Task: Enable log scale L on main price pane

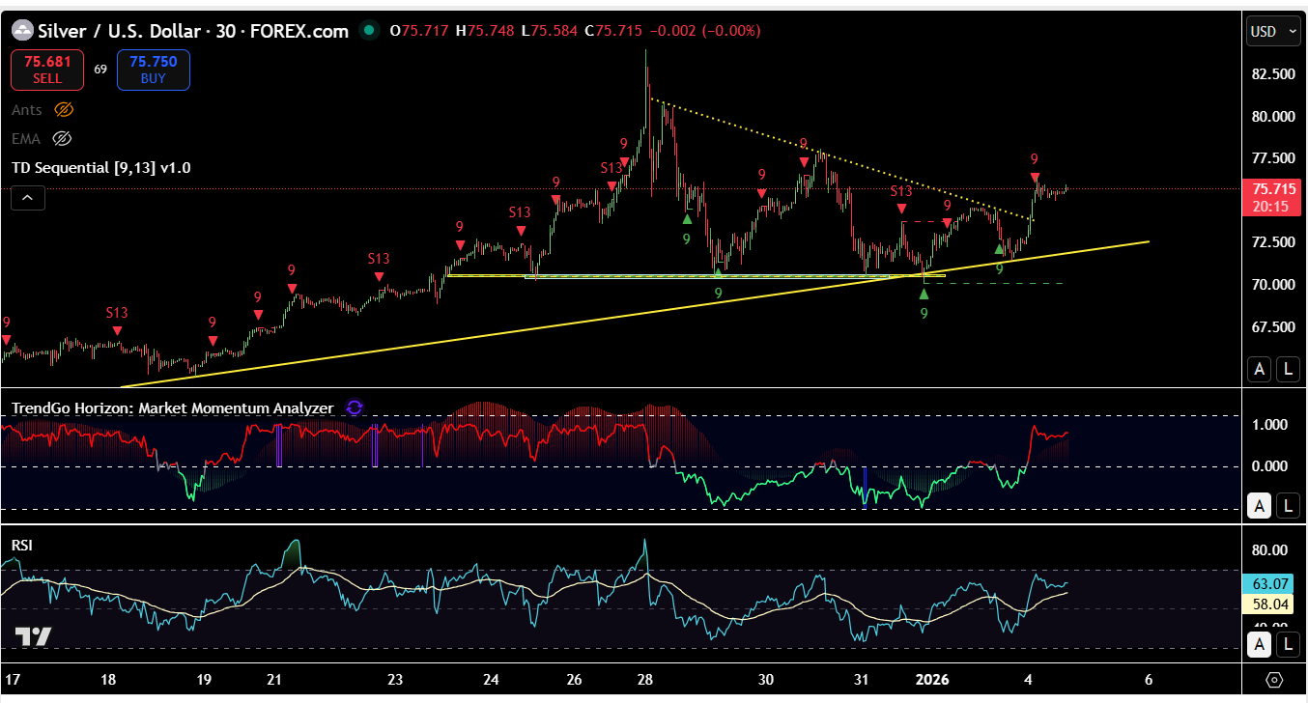Action: click(x=1288, y=368)
